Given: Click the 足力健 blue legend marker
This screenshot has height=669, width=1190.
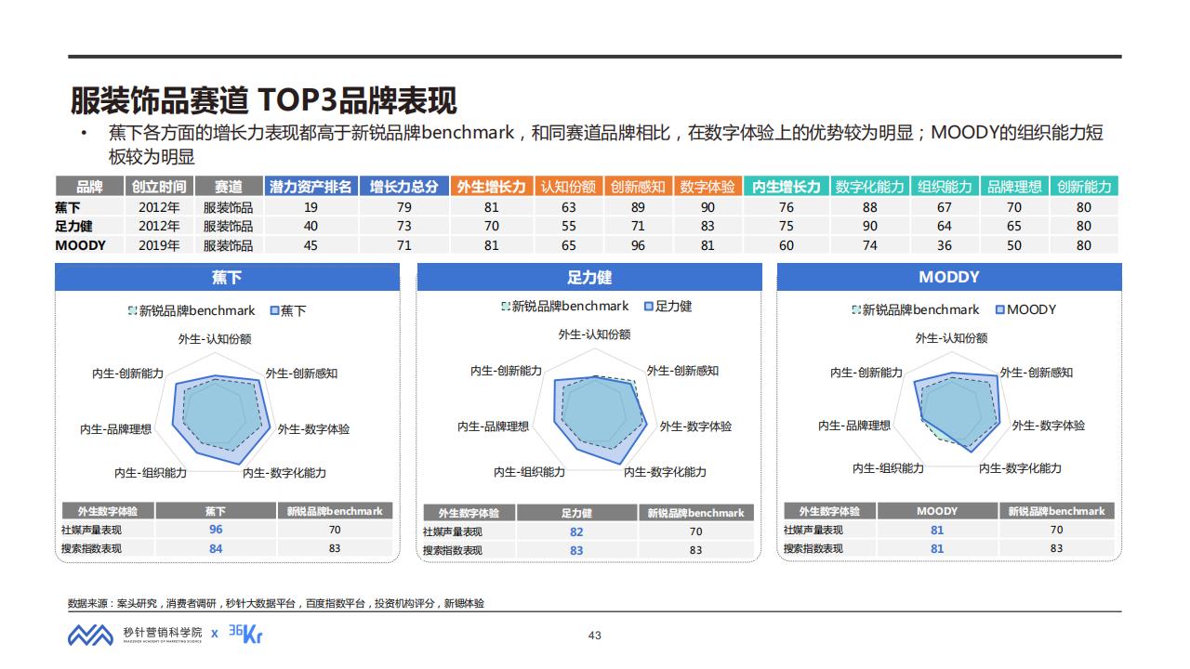Looking at the screenshot, I should point(648,307).
